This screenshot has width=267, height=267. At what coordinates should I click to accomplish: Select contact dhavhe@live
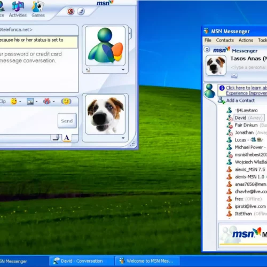tap(251, 192)
